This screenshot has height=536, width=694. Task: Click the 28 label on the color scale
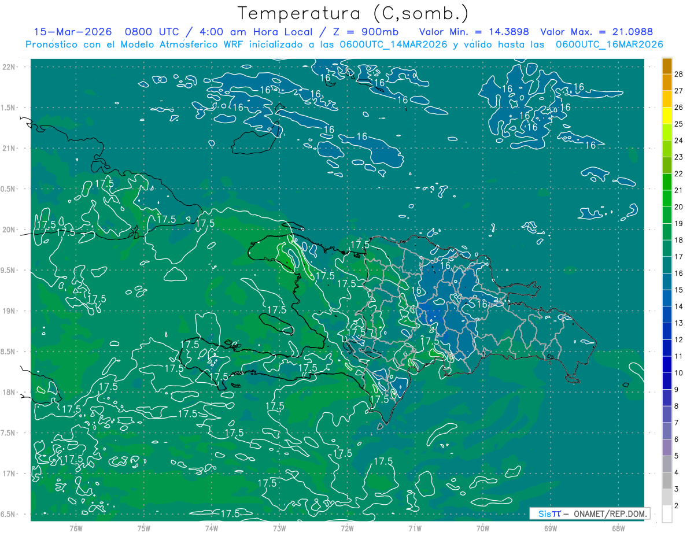[x=679, y=74]
